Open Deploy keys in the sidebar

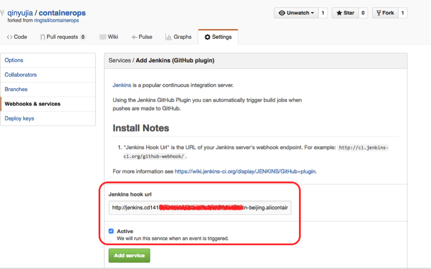point(48,119)
